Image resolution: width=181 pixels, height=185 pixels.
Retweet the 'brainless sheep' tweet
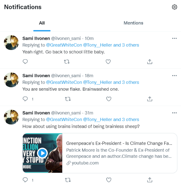[68, 180]
